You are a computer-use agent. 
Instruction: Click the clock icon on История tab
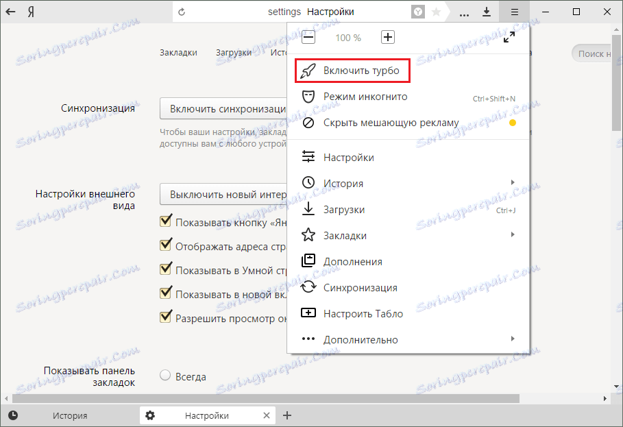pyautogui.click(x=13, y=415)
